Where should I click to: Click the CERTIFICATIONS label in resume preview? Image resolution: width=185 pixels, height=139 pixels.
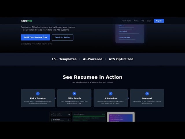pyautogui.click(x=124, y=38)
